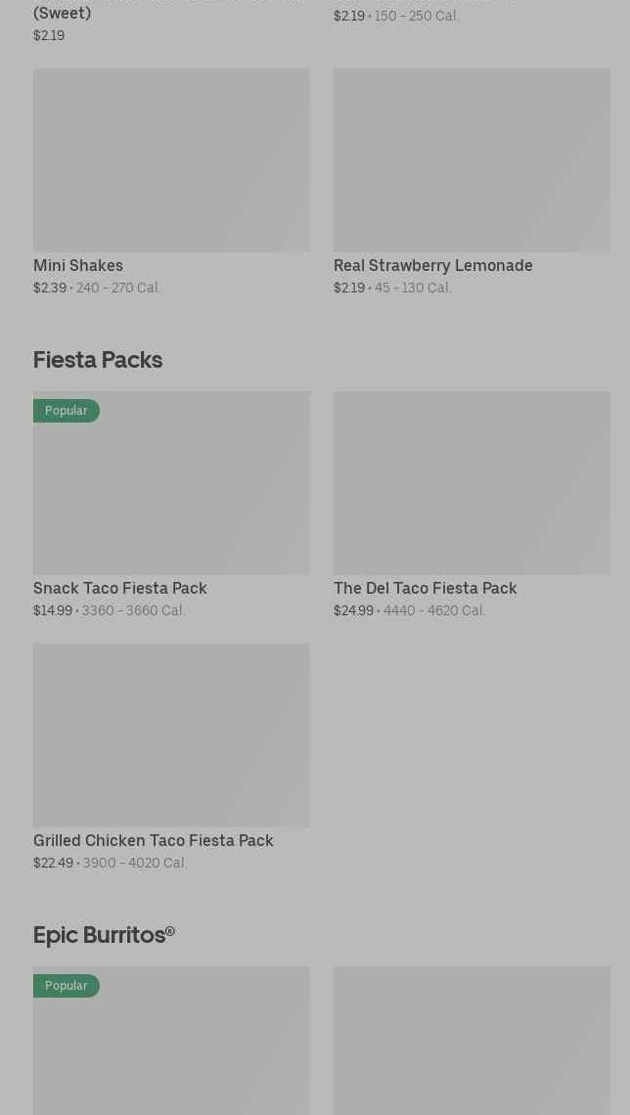Viewport: 630px width, 1115px height.
Task: Click the Mini Shakes item name
Action: pyautogui.click(x=78, y=265)
